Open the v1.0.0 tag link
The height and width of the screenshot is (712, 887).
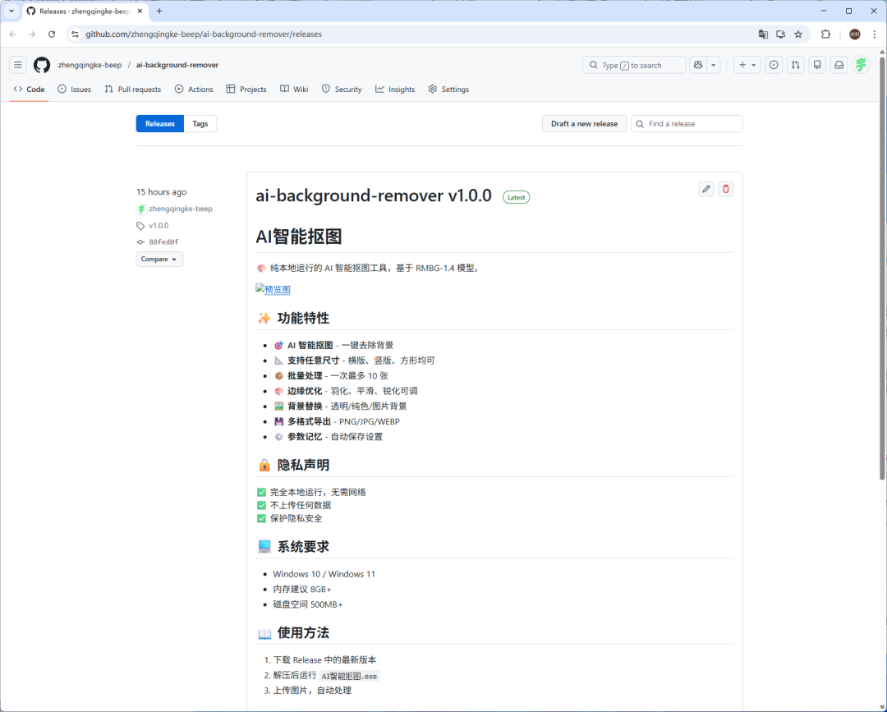159,226
